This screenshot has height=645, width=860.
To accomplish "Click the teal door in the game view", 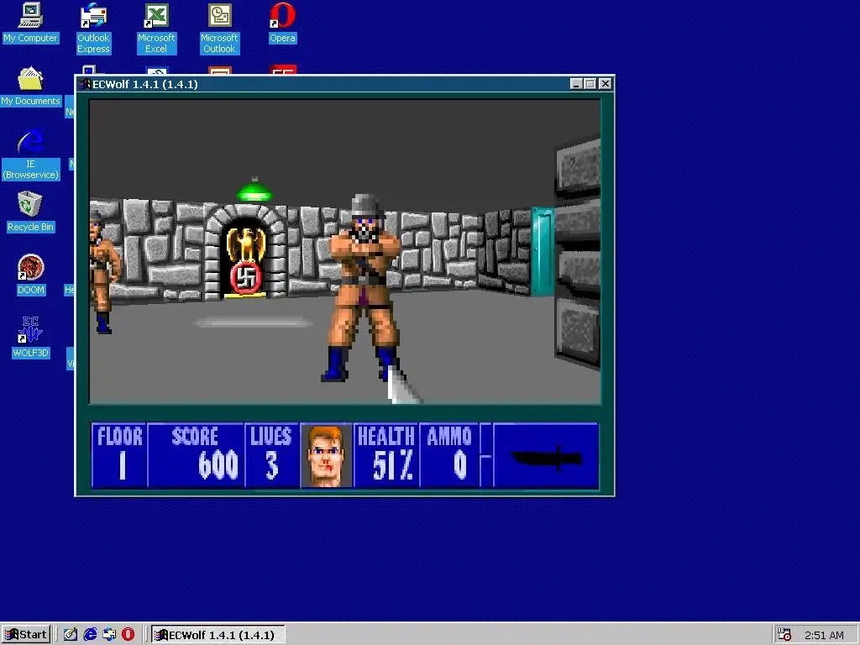I will coord(542,252).
